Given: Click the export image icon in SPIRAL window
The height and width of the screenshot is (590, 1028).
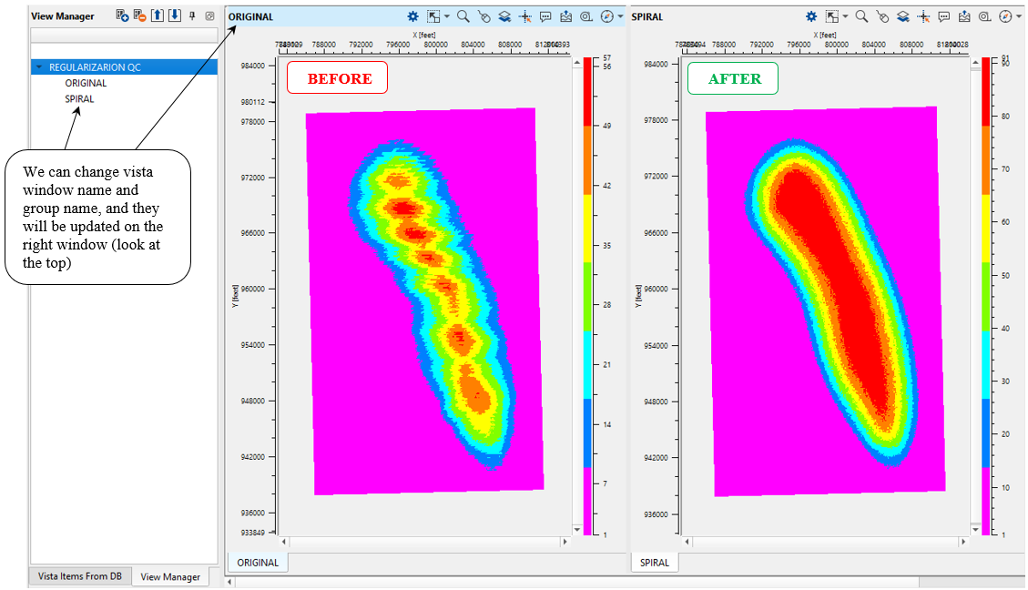Looking at the screenshot, I should point(964,16).
